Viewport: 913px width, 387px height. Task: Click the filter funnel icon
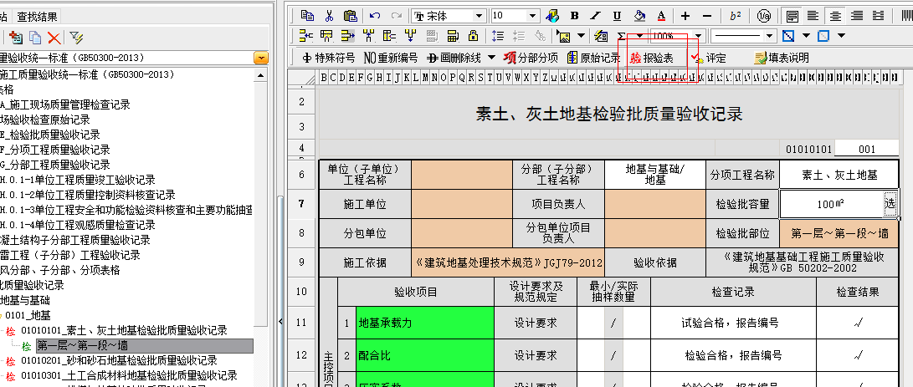pos(76,37)
